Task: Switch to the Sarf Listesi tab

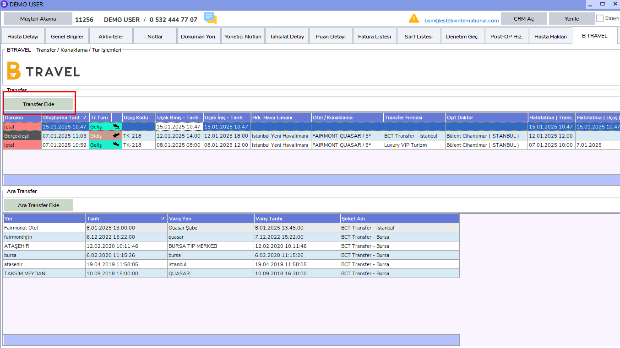Action: (x=419, y=36)
